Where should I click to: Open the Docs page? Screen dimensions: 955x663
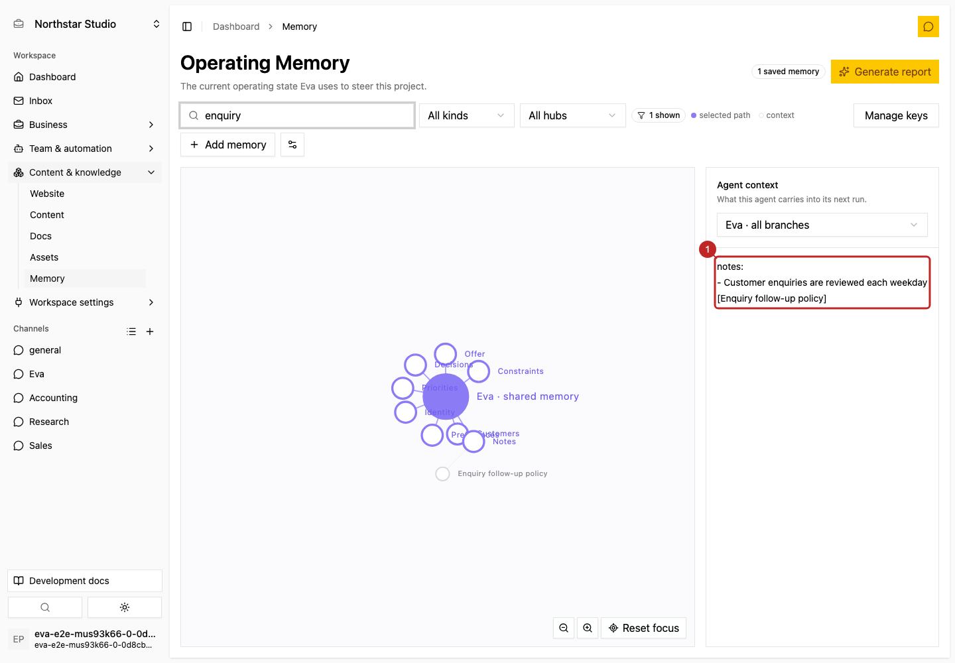tap(85, 236)
